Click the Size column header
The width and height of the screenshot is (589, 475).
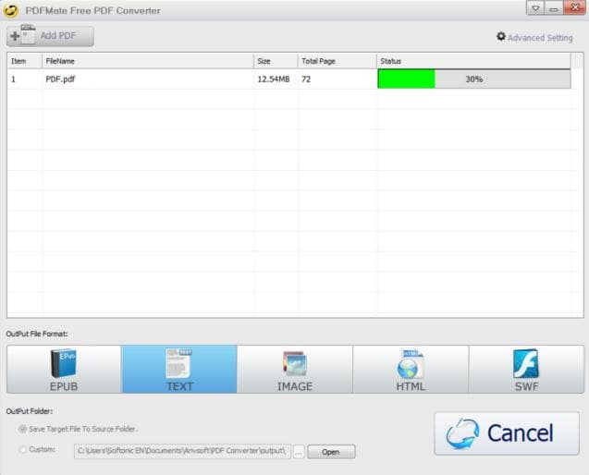pyautogui.click(x=276, y=61)
